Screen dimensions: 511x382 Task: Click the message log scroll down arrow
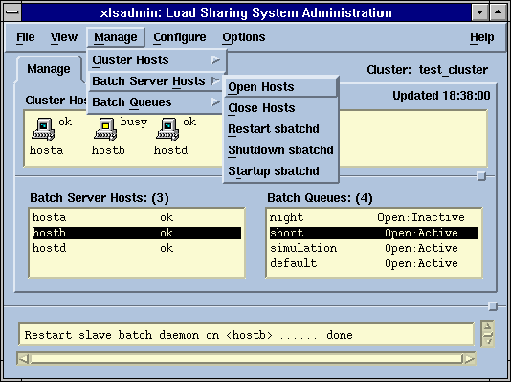tap(487, 340)
